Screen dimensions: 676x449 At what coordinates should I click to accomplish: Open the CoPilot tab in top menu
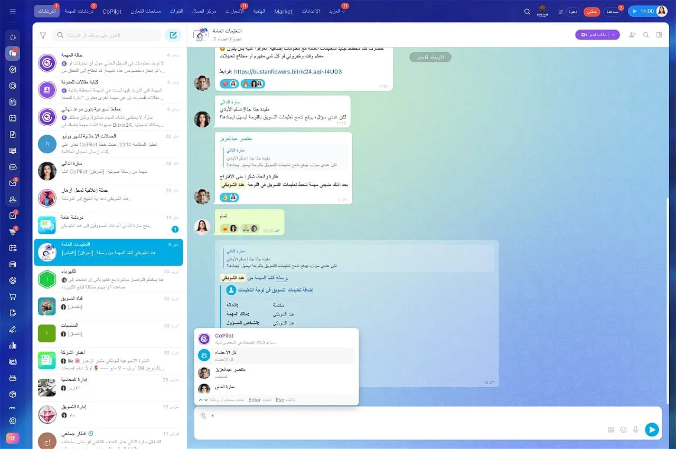(x=112, y=11)
